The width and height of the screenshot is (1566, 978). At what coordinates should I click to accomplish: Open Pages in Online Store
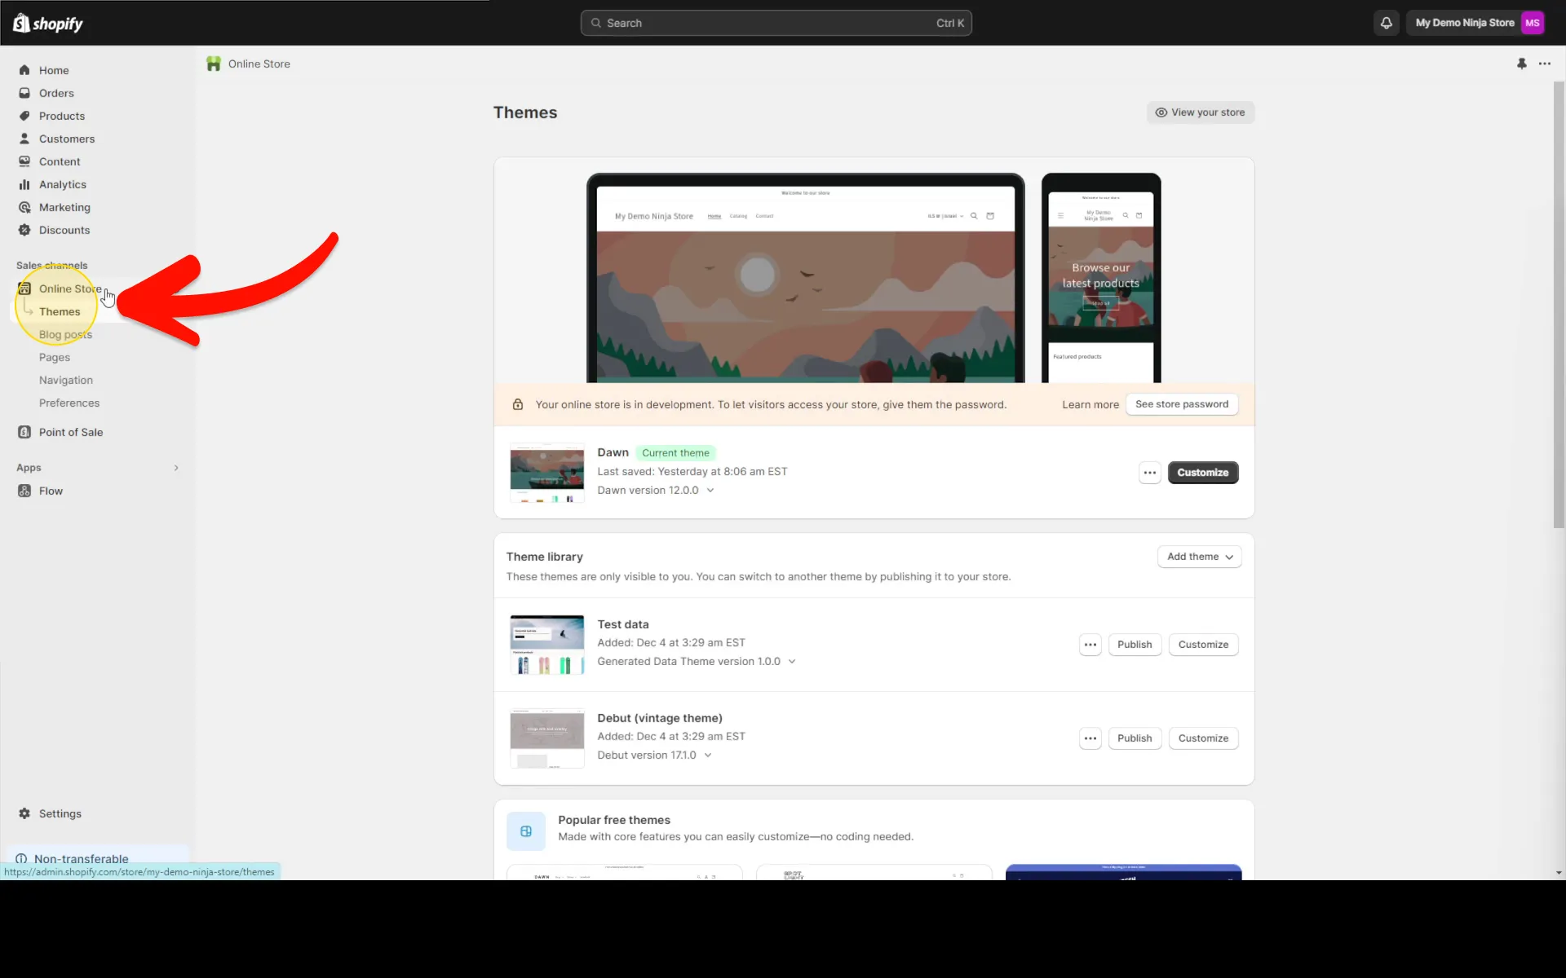pos(55,357)
